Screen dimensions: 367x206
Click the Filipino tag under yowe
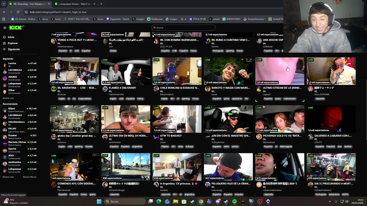165,146
